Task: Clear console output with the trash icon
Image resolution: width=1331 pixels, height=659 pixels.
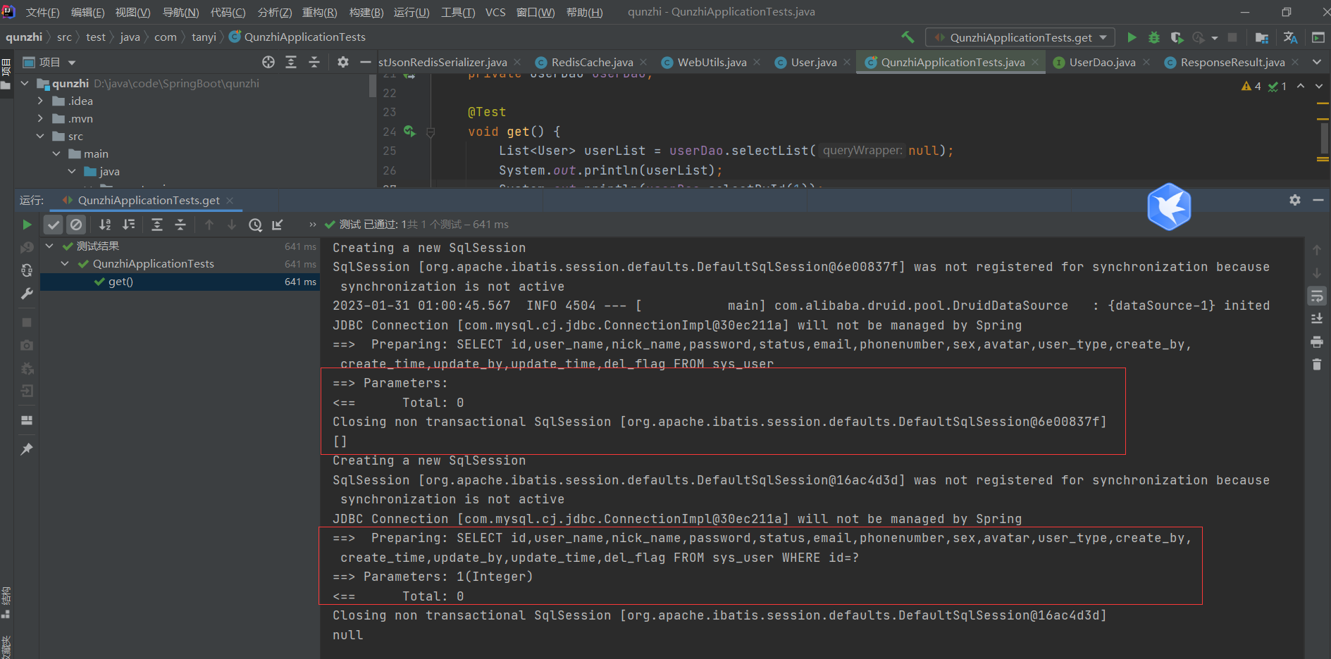Action: click(x=1317, y=364)
